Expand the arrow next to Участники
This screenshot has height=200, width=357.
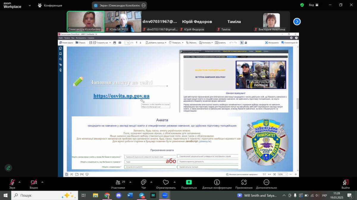click(130, 182)
